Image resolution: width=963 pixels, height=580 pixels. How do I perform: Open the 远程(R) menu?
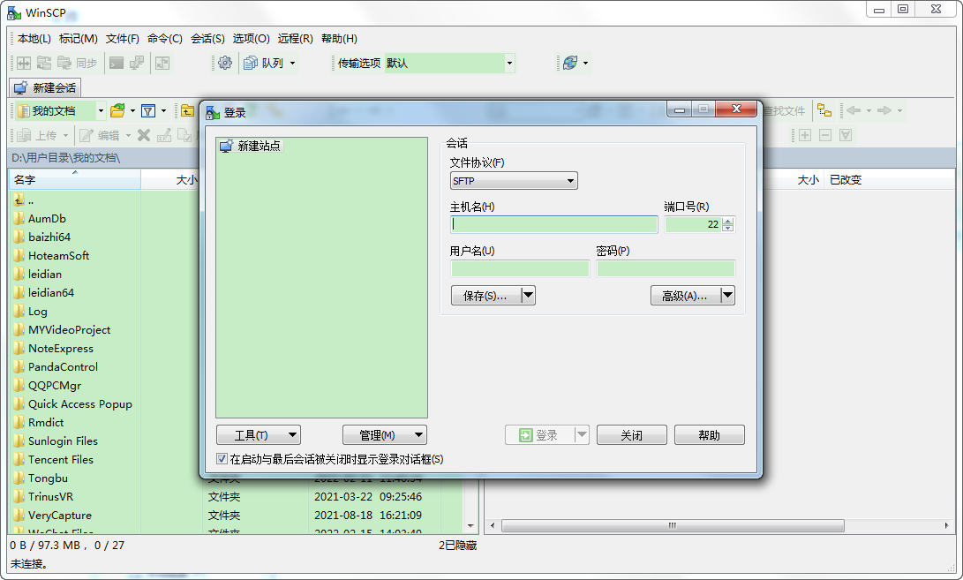pyautogui.click(x=296, y=38)
